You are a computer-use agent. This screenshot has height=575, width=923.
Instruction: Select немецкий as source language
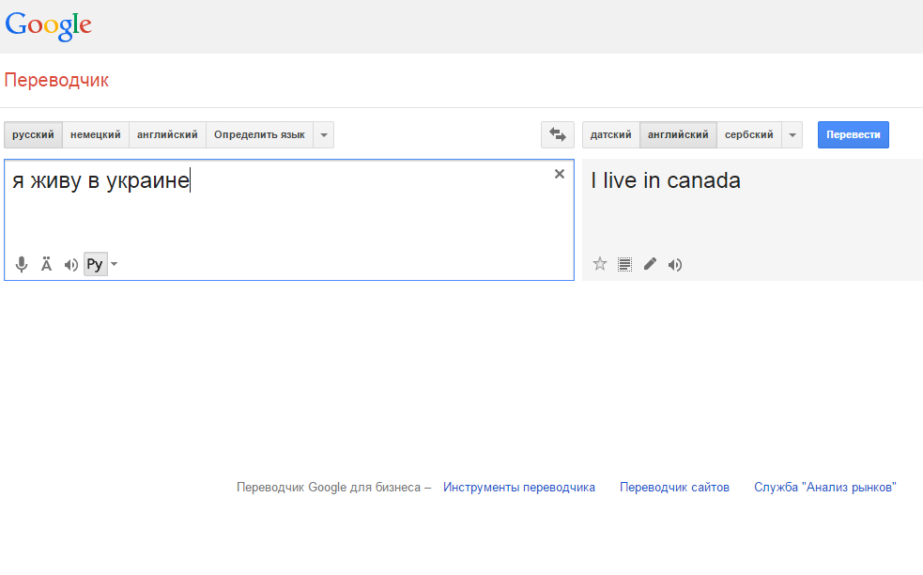pos(96,135)
